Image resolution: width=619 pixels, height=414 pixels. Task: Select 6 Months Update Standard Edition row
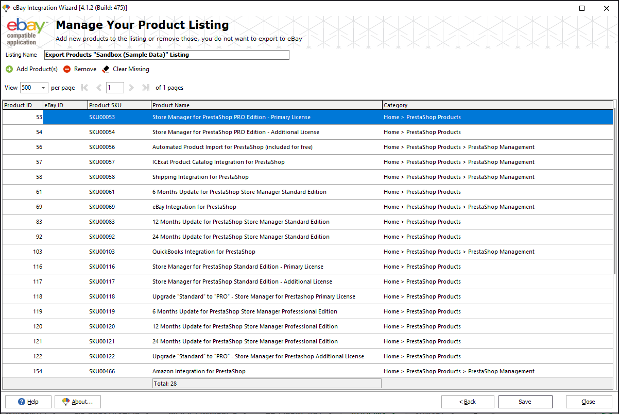click(308, 192)
